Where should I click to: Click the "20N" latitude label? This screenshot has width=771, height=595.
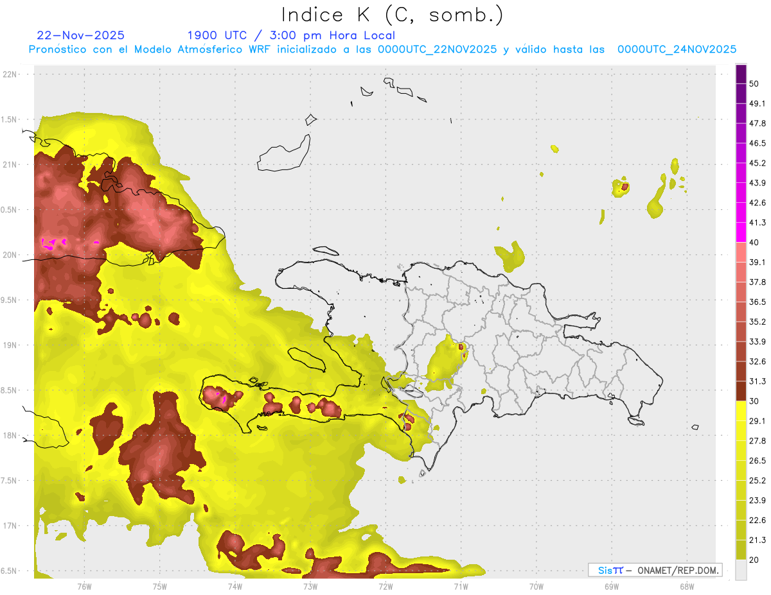coord(10,255)
